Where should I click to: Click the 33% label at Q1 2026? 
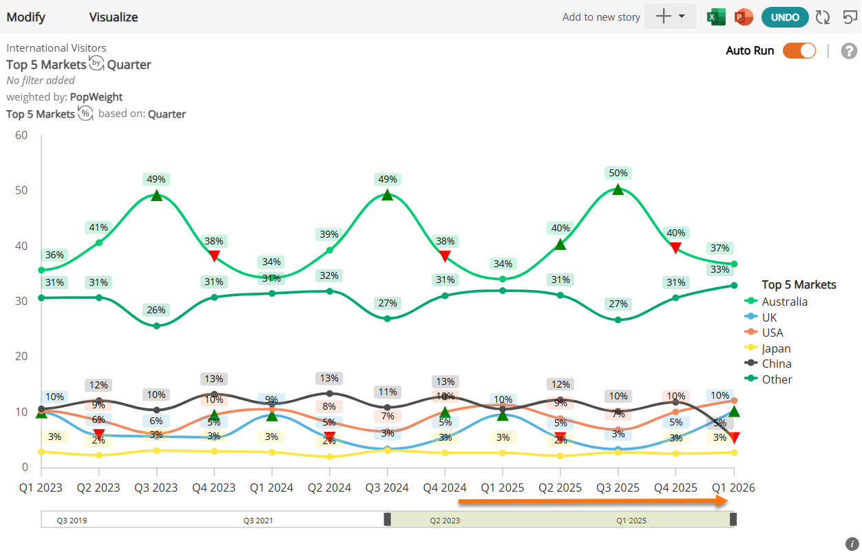(720, 269)
